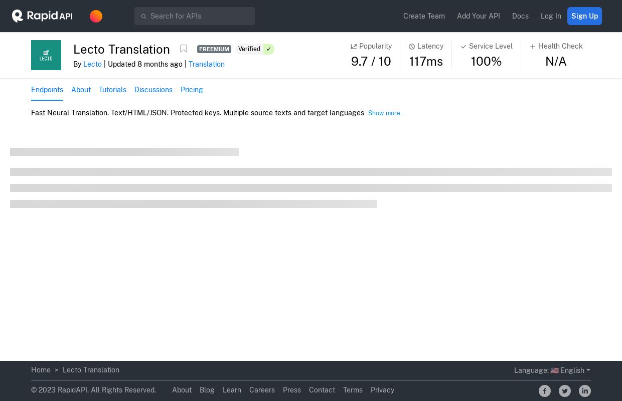The image size is (622, 401).
Task: Open the footer About link
Action: (182, 390)
